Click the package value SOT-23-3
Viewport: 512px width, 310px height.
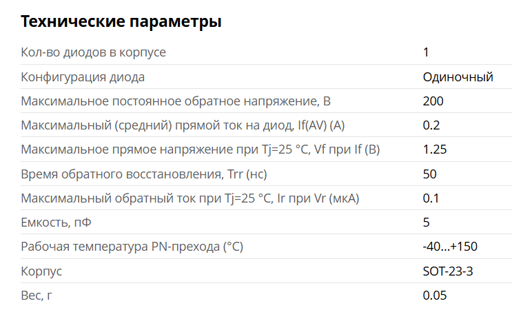(x=448, y=271)
